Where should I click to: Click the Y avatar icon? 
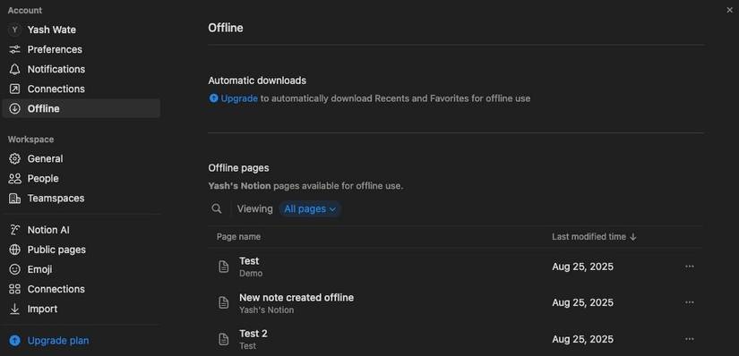coord(15,30)
